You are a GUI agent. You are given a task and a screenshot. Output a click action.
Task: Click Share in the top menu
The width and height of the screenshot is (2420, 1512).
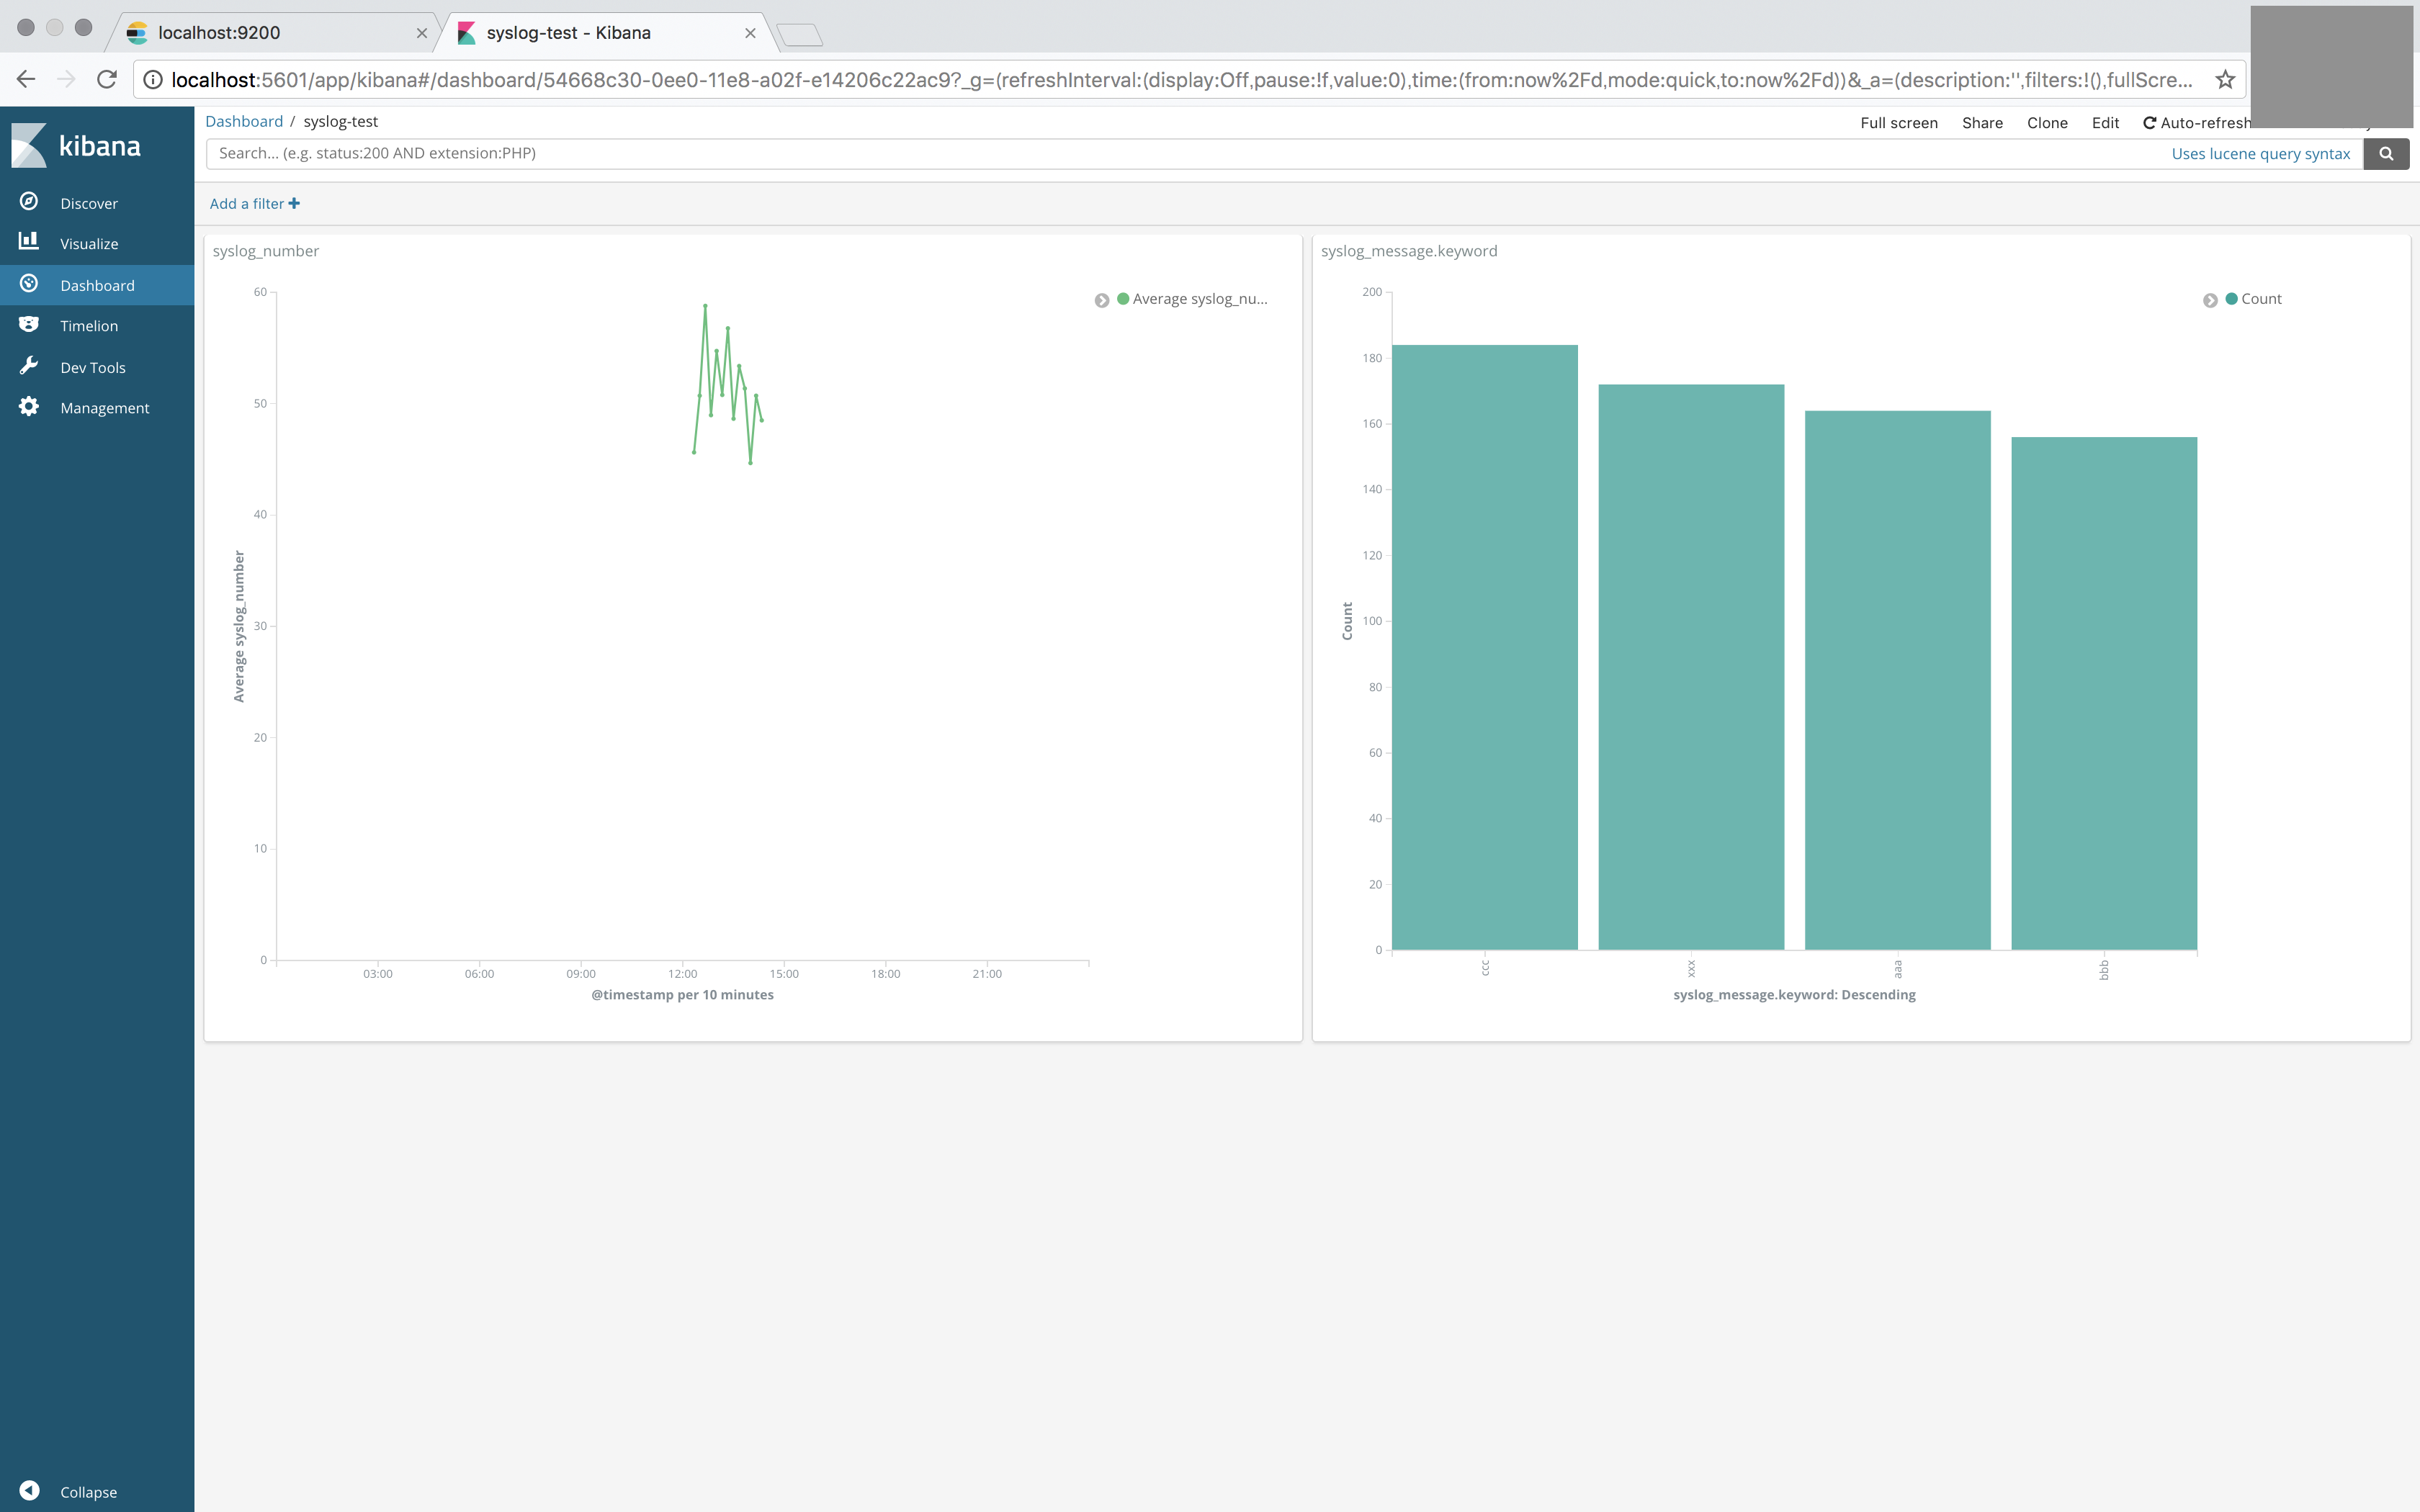pyautogui.click(x=1982, y=122)
